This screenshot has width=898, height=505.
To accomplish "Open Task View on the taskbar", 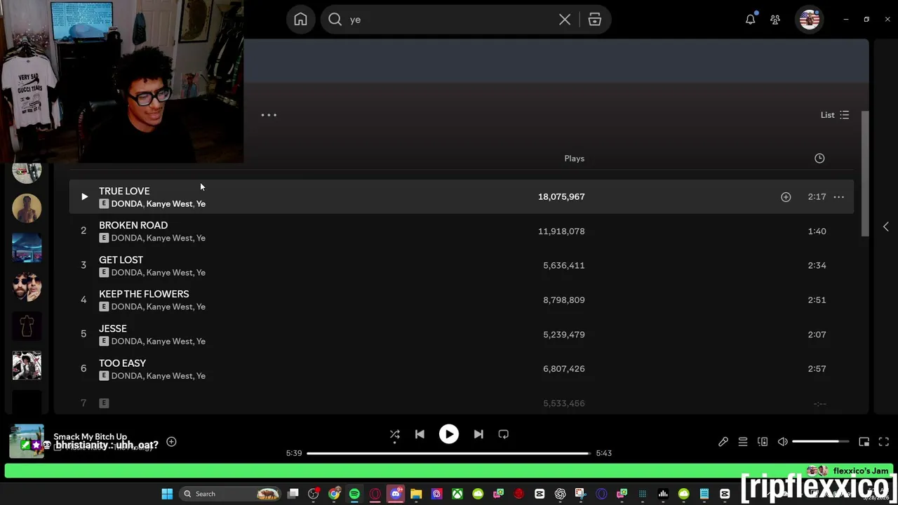I will [293, 494].
